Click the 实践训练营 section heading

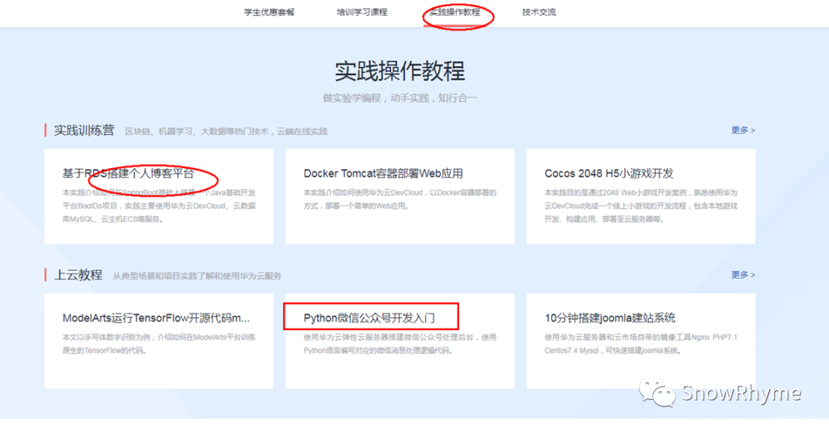pos(84,130)
